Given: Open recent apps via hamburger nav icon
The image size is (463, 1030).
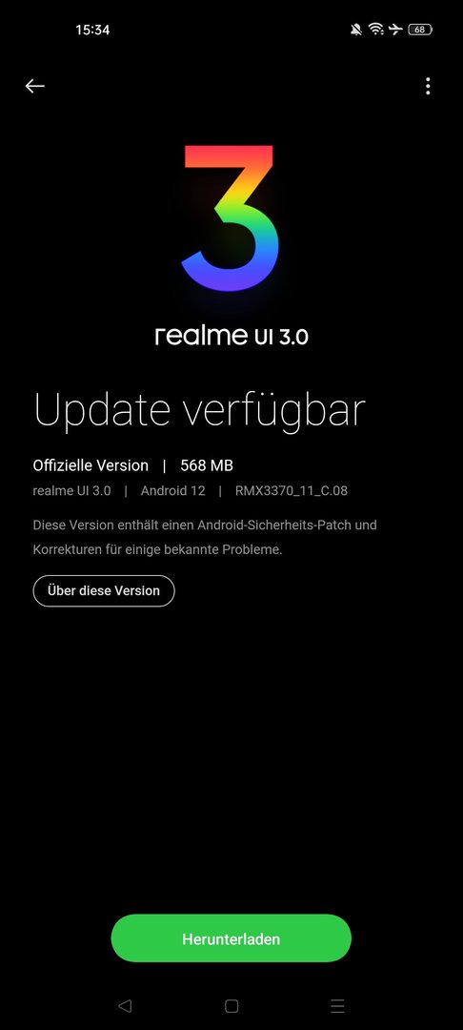Looking at the screenshot, I should tap(338, 1006).
